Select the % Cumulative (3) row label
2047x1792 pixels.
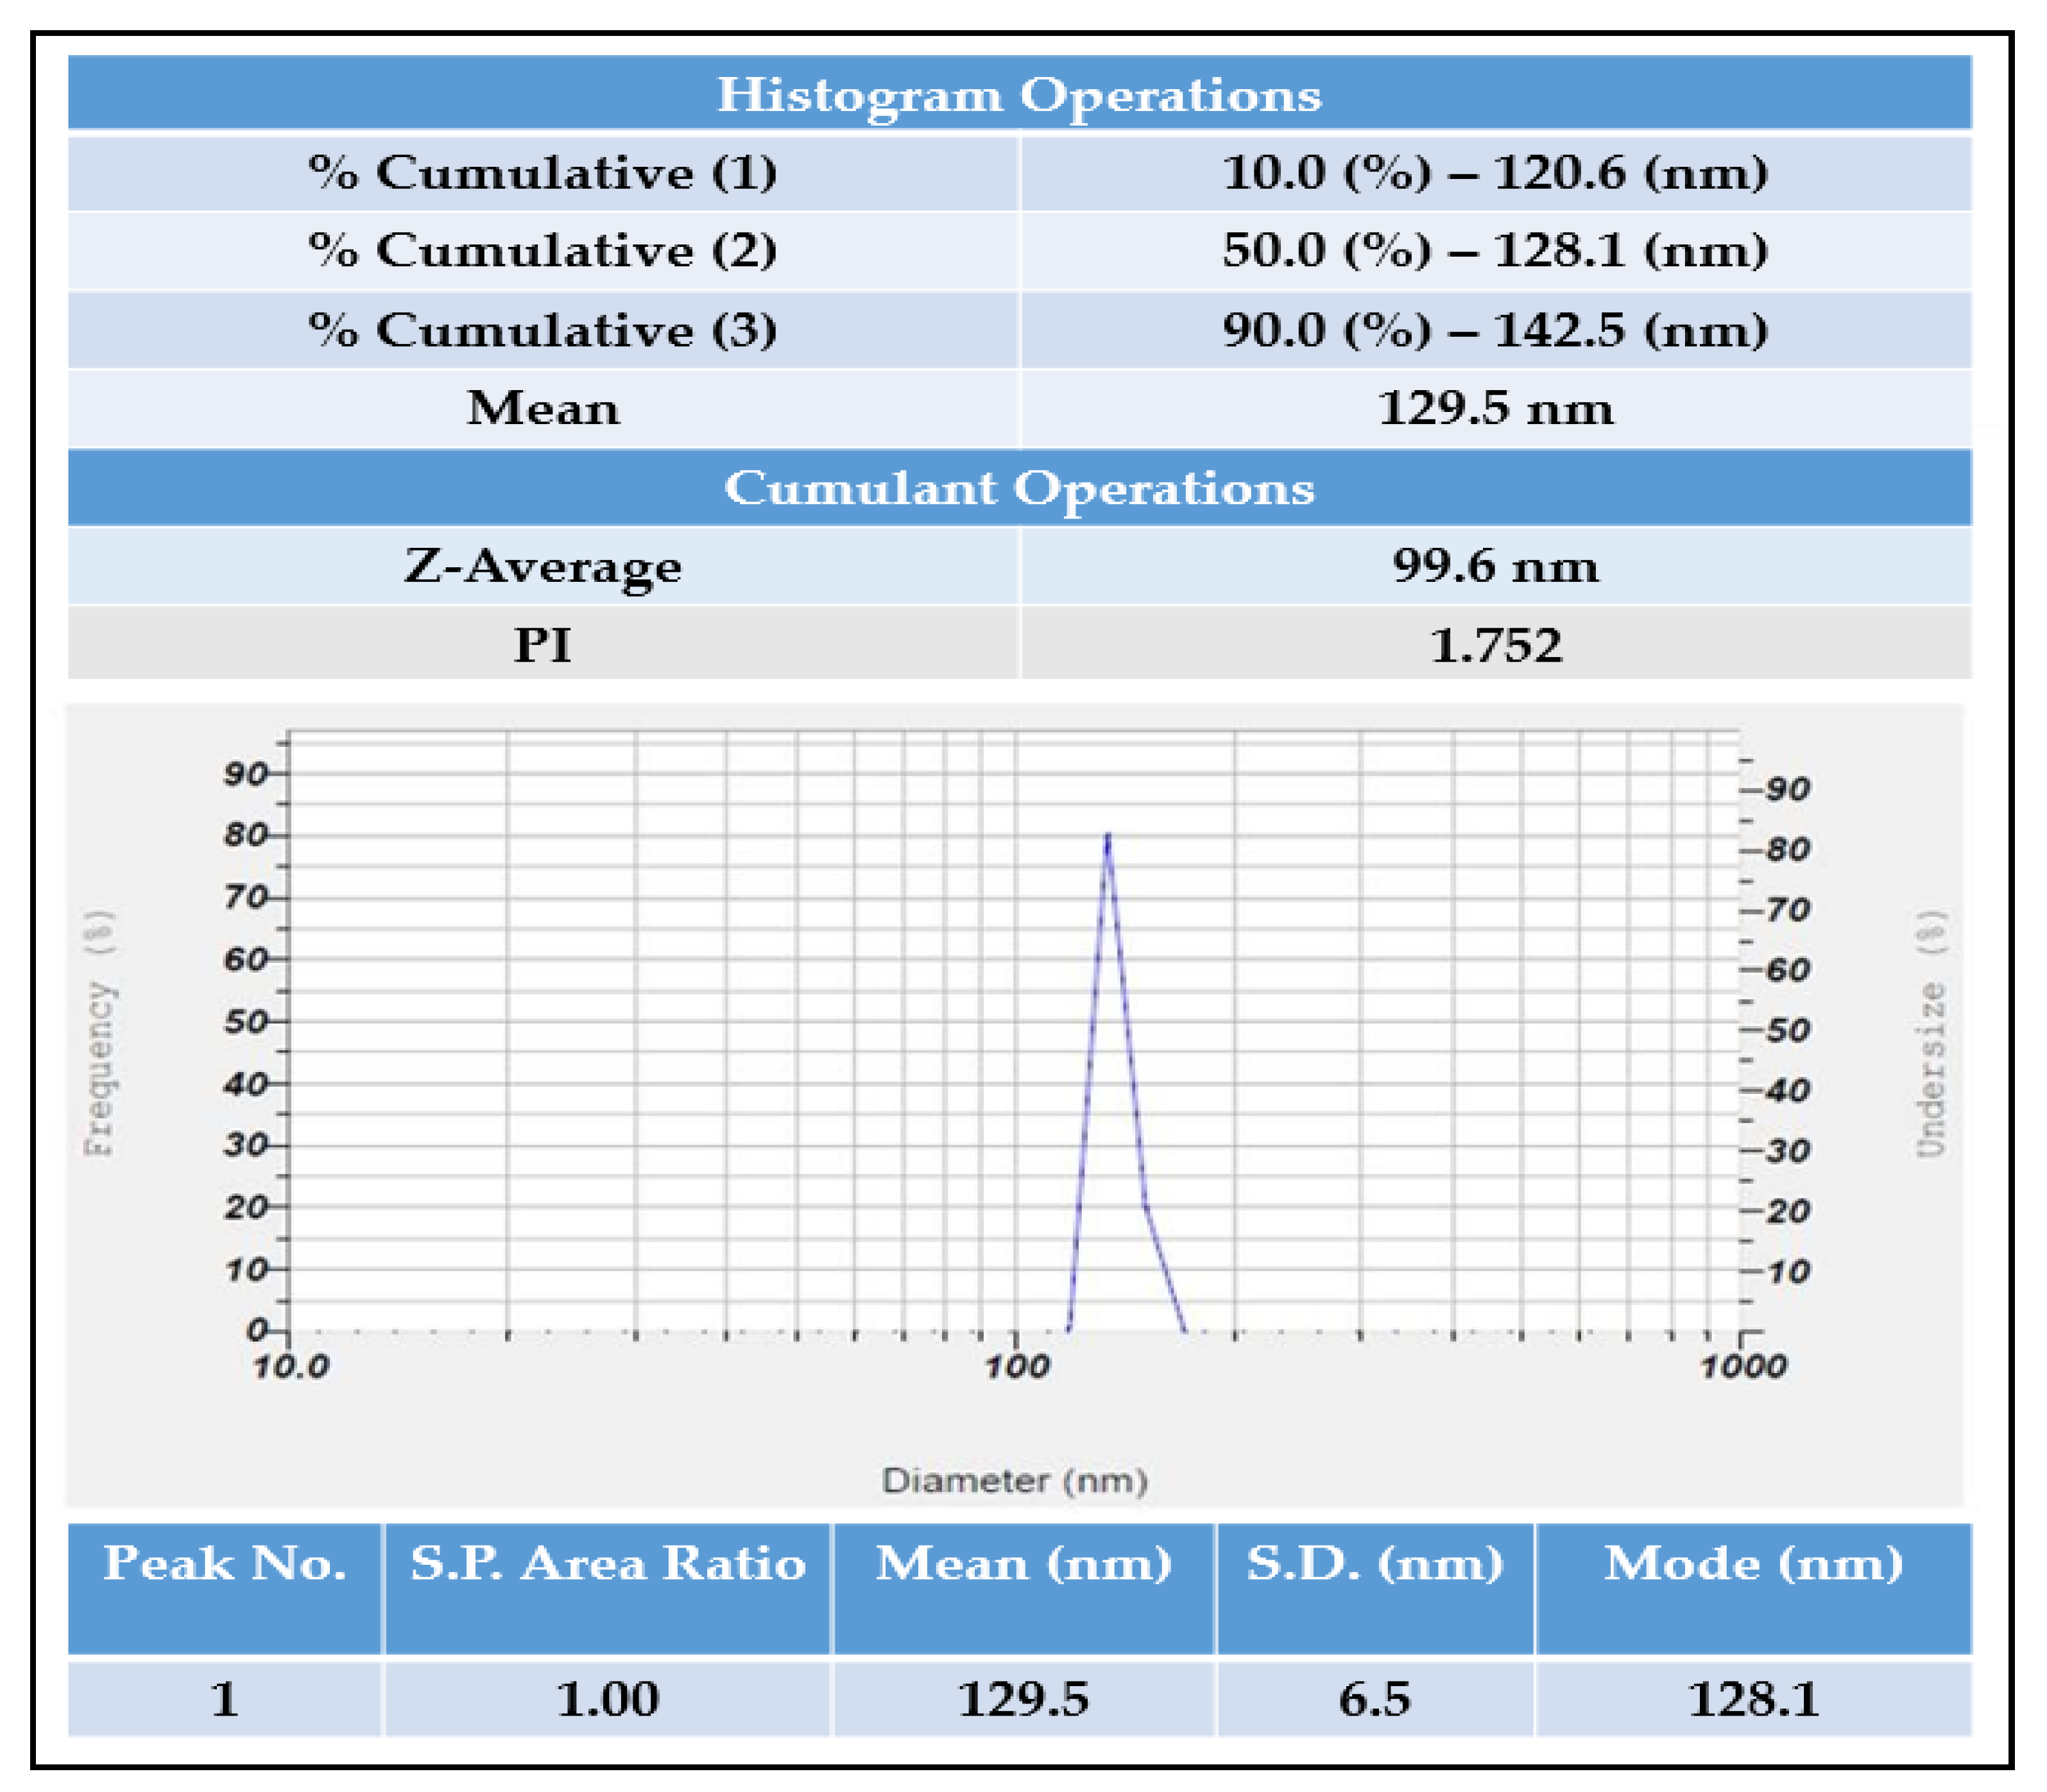pos(543,330)
